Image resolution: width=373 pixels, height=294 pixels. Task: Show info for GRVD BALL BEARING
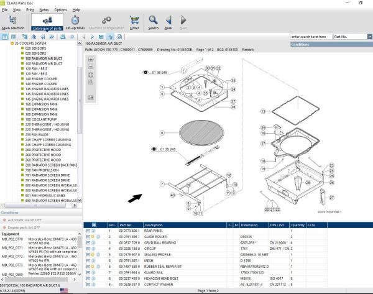coord(93,242)
